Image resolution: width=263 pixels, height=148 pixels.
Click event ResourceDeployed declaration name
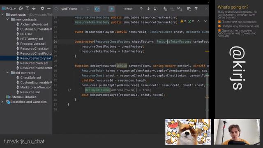point(99,32)
